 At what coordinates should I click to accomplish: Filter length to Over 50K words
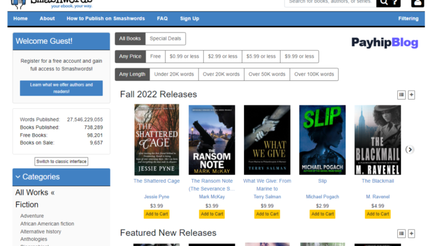pyautogui.click(x=267, y=74)
